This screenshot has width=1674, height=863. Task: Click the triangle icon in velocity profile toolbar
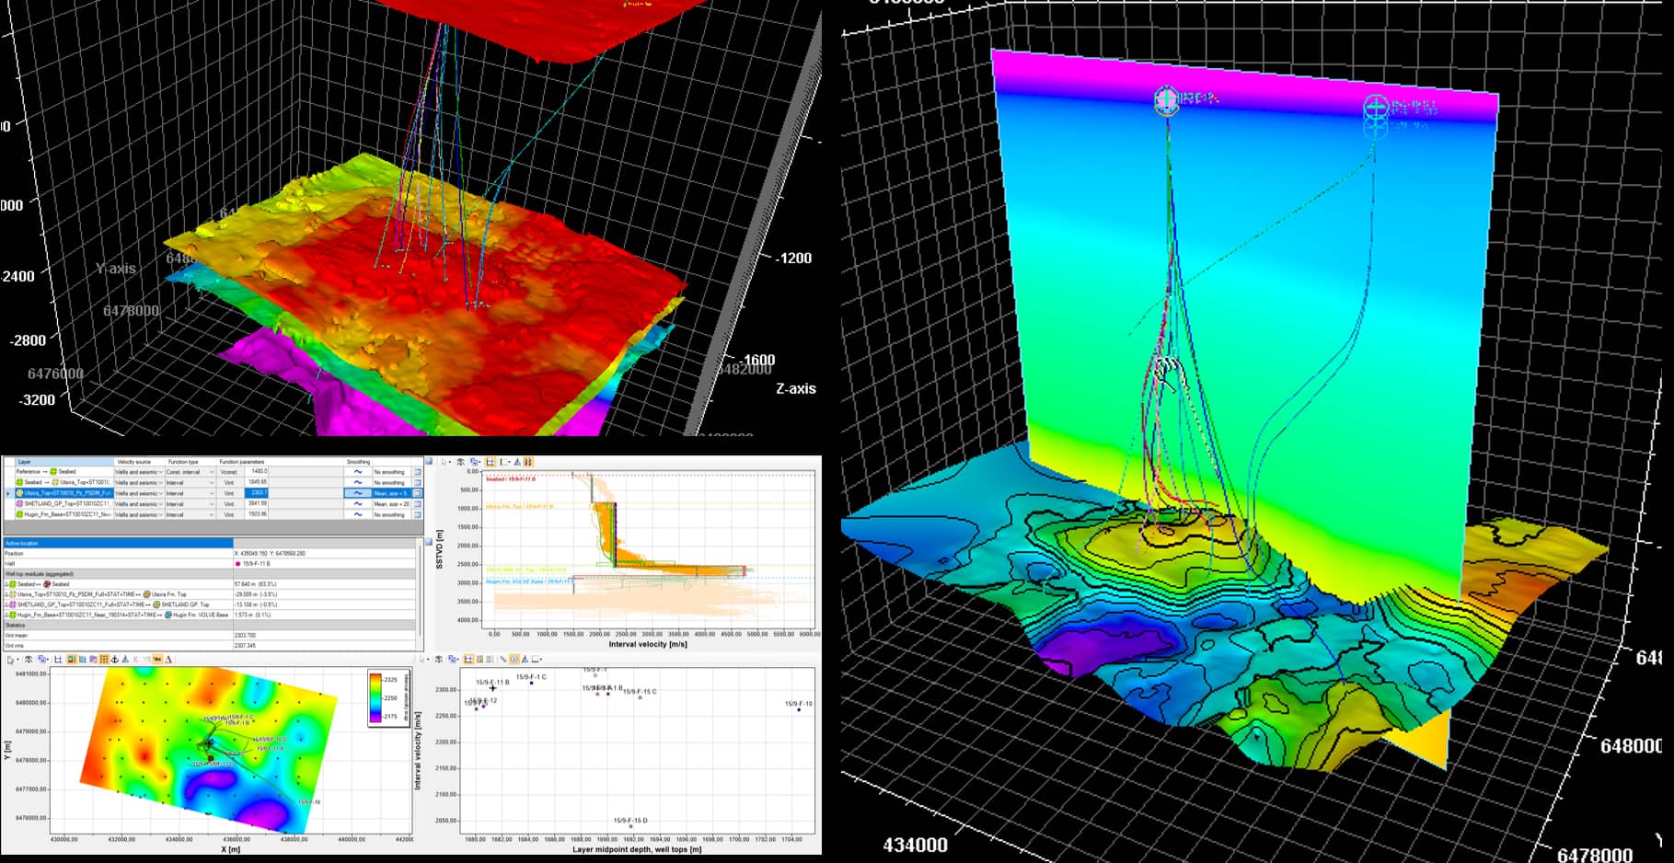tap(517, 462)
